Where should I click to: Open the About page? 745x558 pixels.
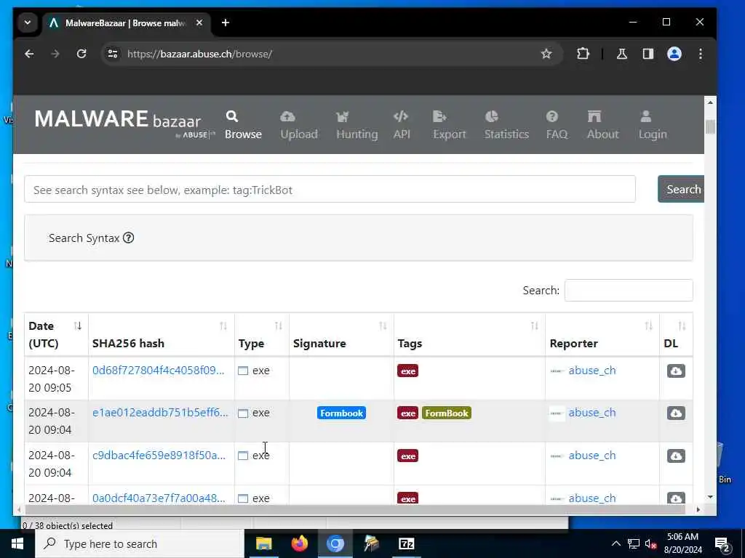pyautogui.click(x=602, y=125)
